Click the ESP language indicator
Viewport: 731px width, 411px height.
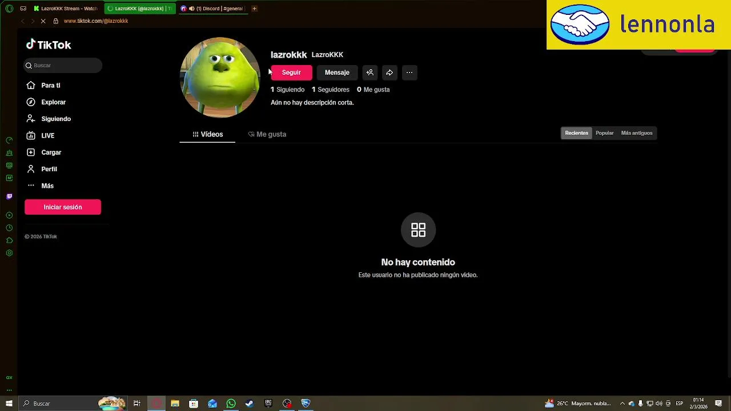[679, 404]
